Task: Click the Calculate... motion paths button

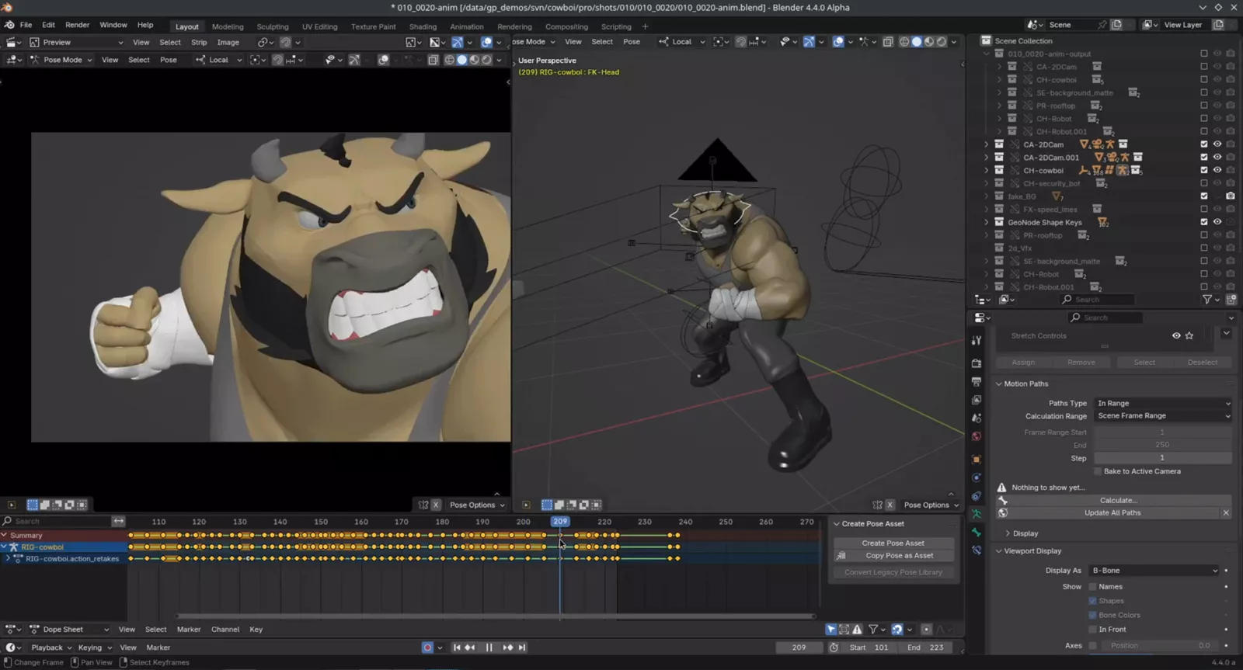Action: pos(1118,500)
